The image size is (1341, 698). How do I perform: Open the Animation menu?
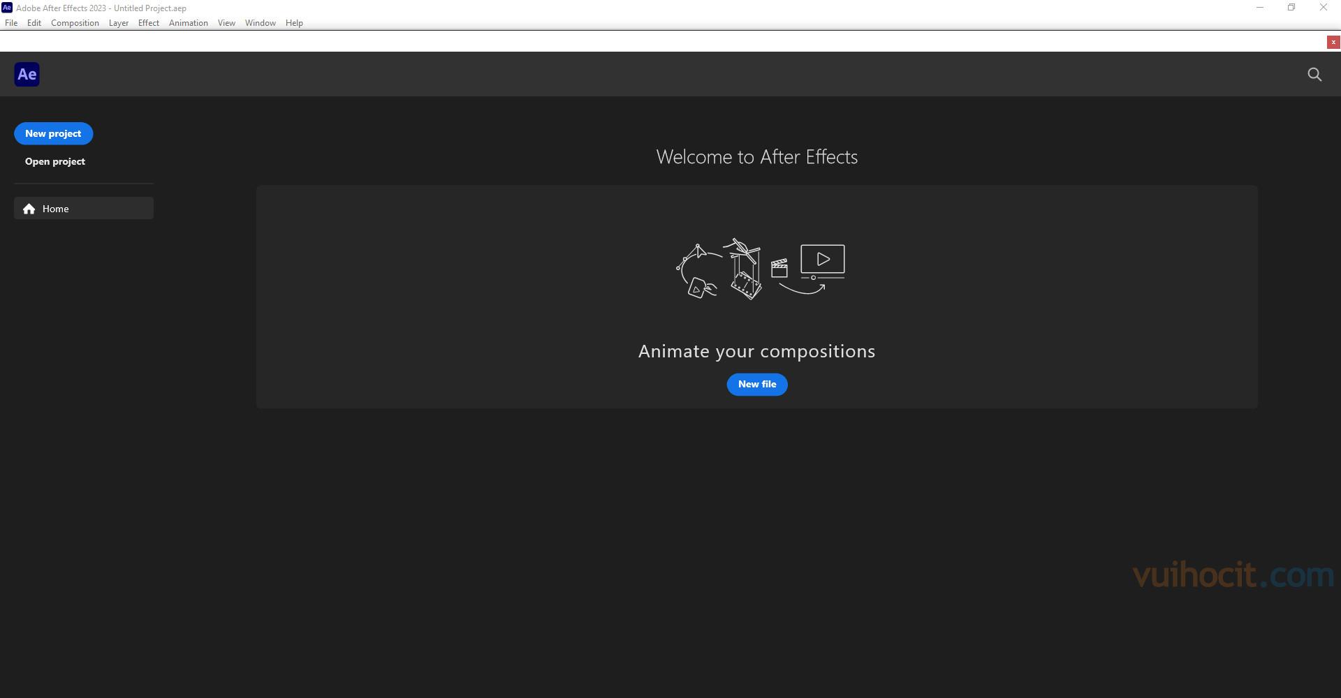pyautogui.click(x=189, y=23)
